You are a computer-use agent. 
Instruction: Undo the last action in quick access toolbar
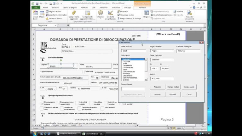tap(41, 3)
